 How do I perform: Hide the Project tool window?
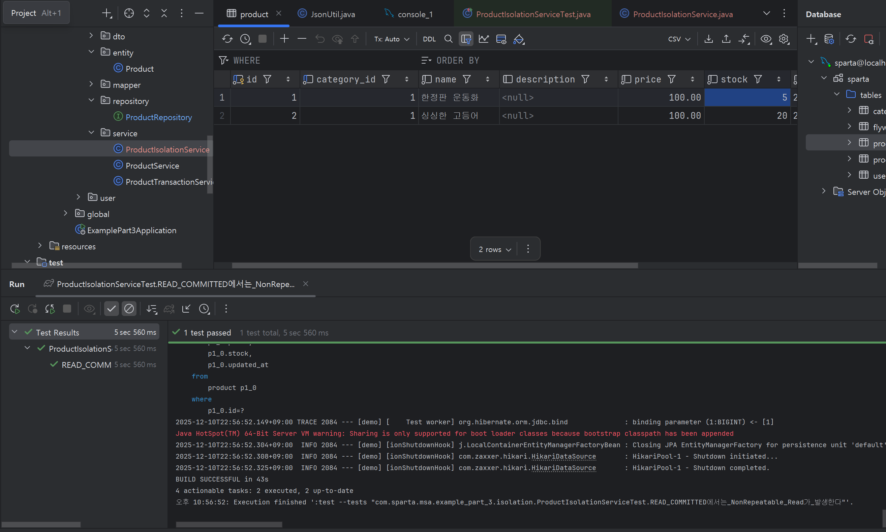tap(199, 13)
